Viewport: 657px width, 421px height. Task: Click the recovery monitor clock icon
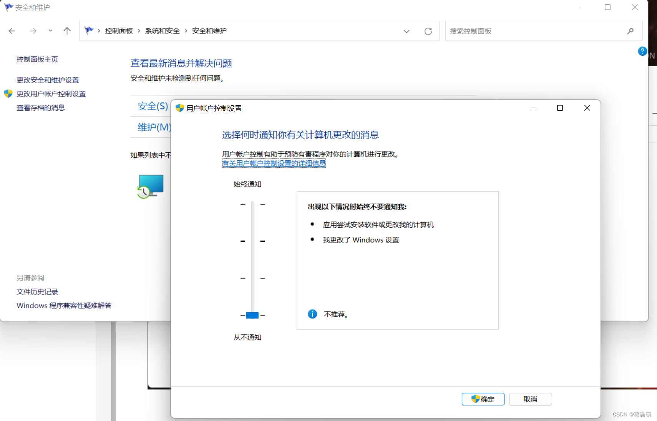pos(150,186)
